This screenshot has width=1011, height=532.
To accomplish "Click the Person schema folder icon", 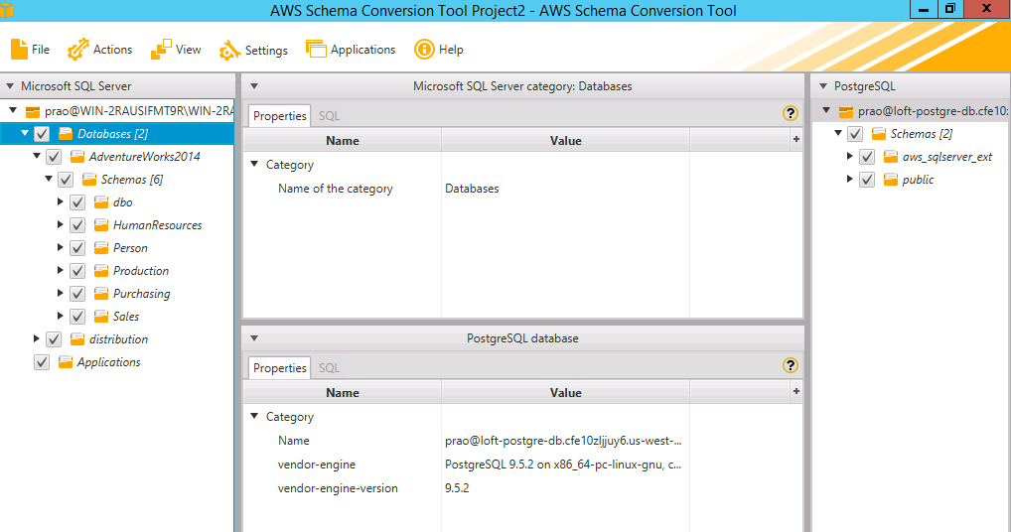I will (101, 248).
